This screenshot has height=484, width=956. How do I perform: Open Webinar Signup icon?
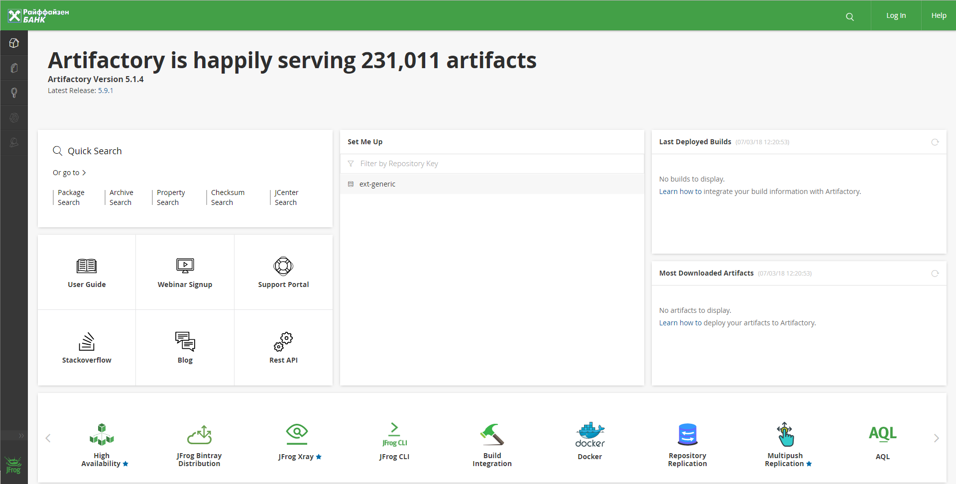185,266
